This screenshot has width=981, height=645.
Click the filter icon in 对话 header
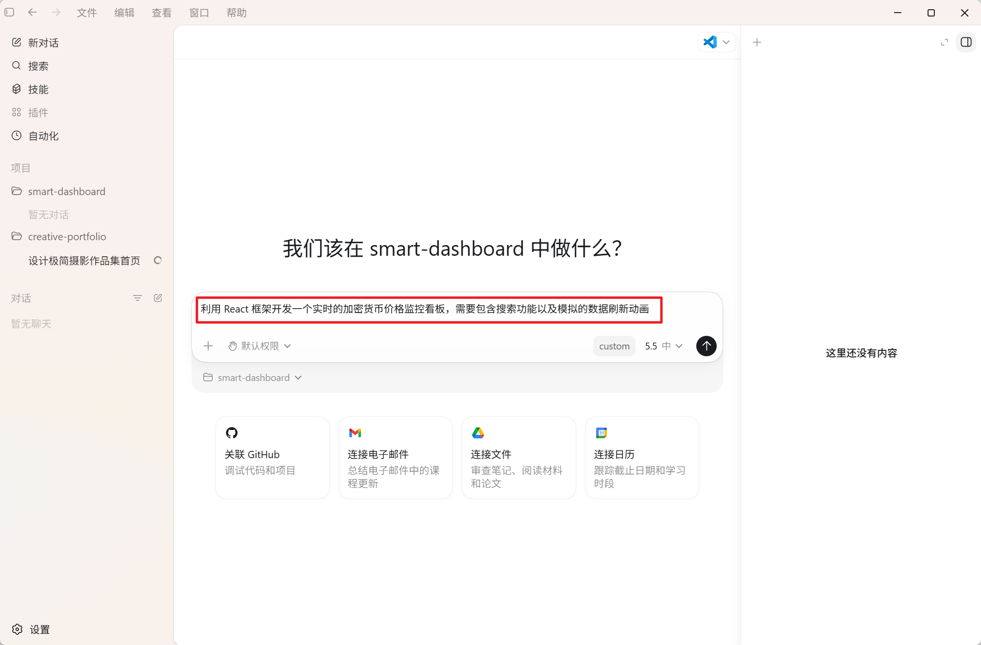click(138, 298)
